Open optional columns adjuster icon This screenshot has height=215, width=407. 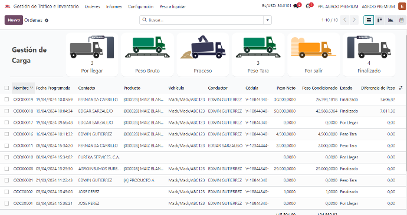coord(401,88)
